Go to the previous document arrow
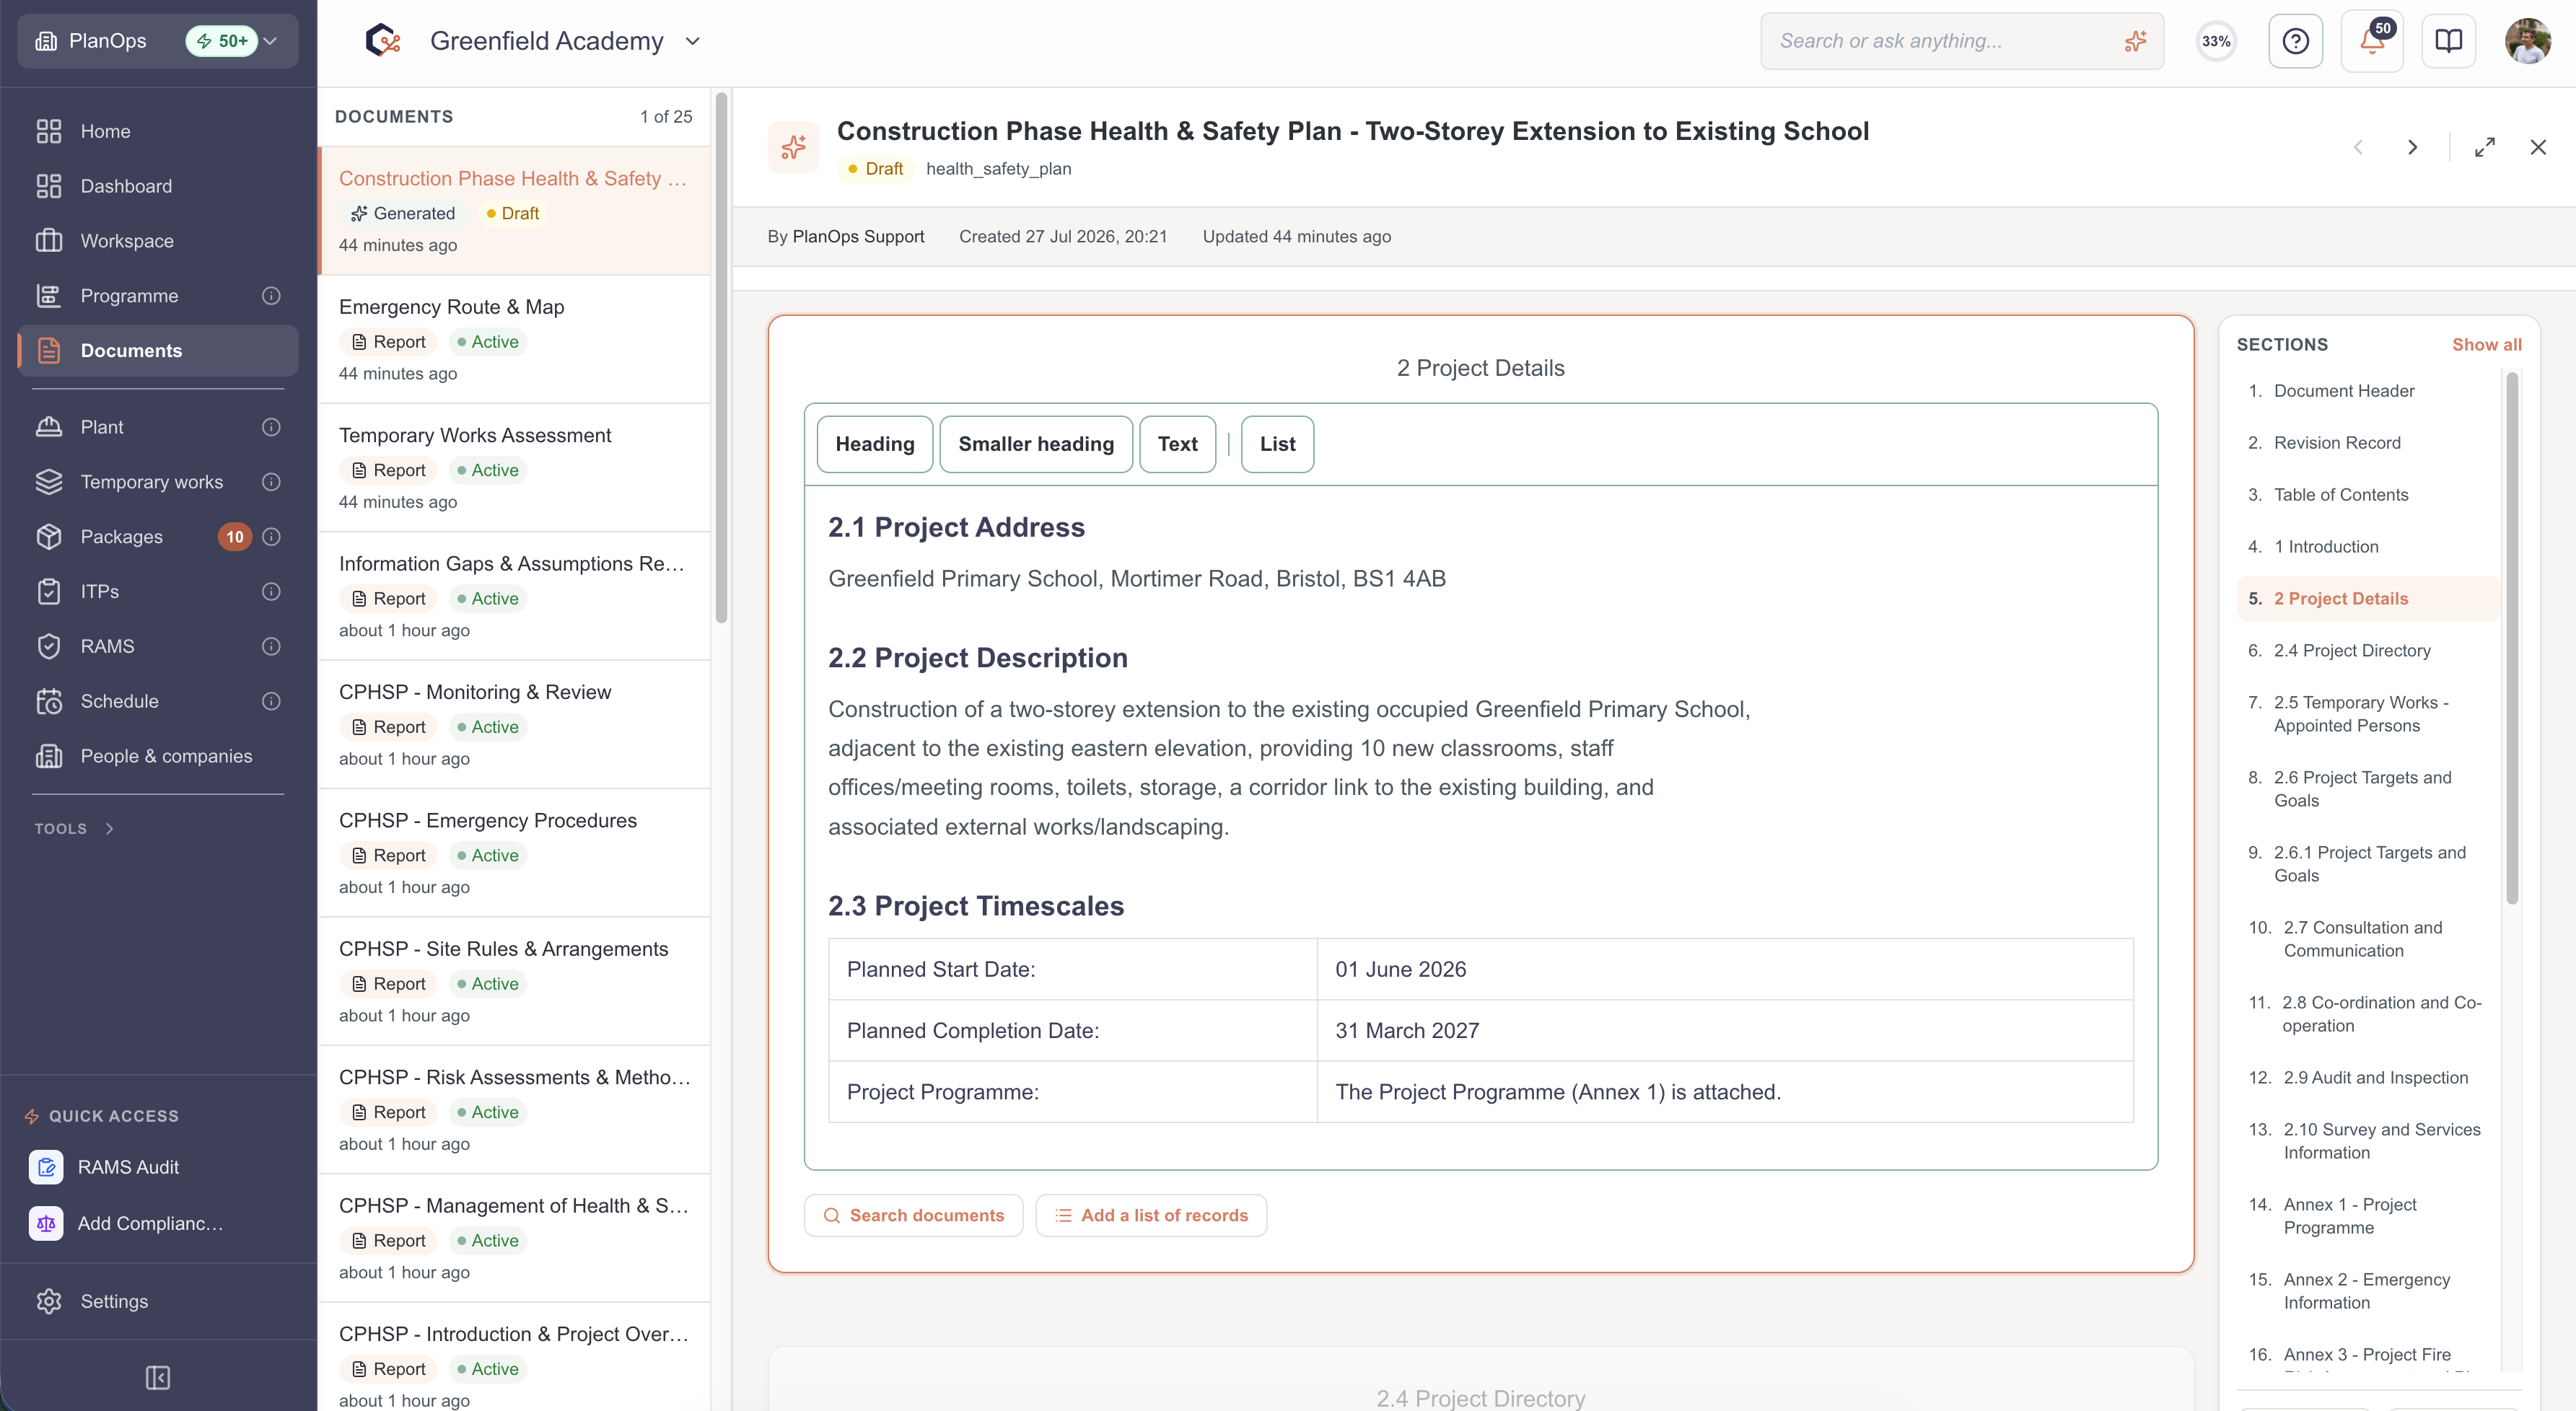 [2358, 147]
